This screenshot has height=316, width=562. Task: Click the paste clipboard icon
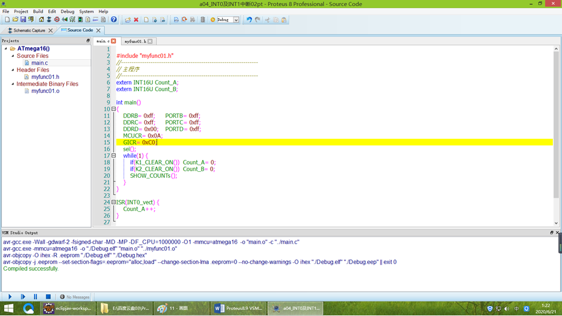(284, 20)
